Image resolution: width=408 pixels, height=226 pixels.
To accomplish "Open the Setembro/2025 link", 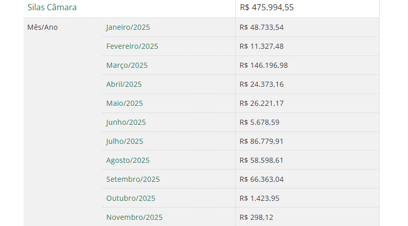I will tap(133, 179).
